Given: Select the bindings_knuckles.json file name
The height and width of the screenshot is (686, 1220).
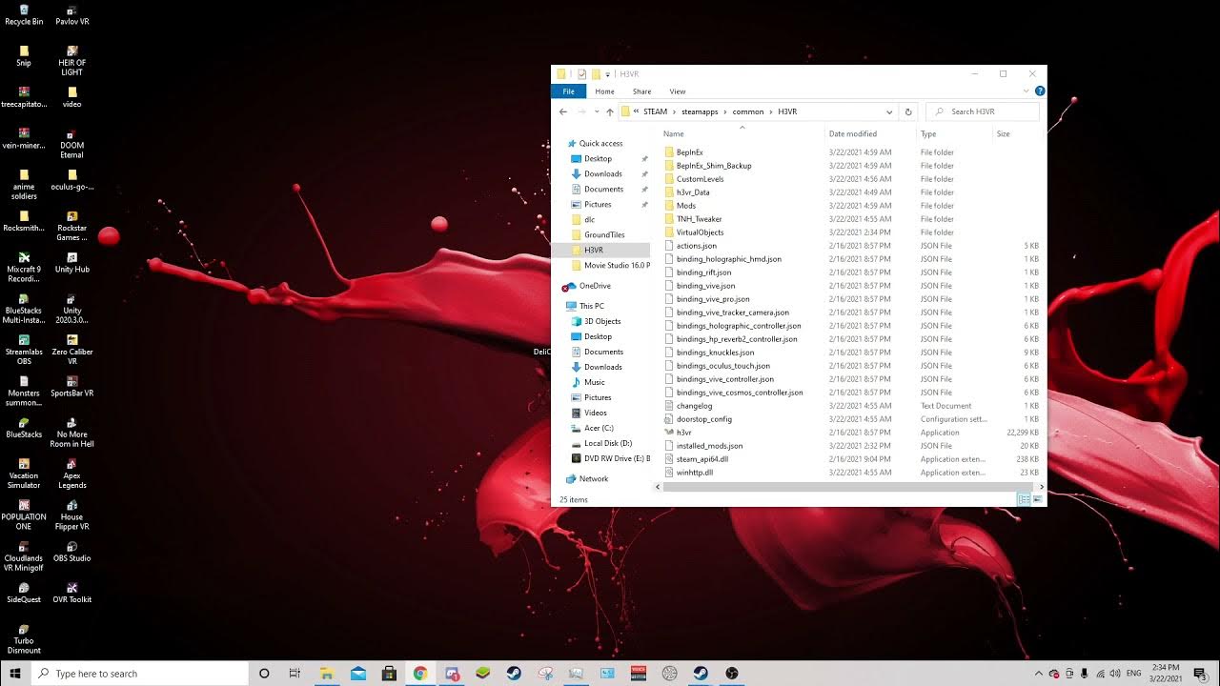Looking at the screenshot, I should 715,353.
